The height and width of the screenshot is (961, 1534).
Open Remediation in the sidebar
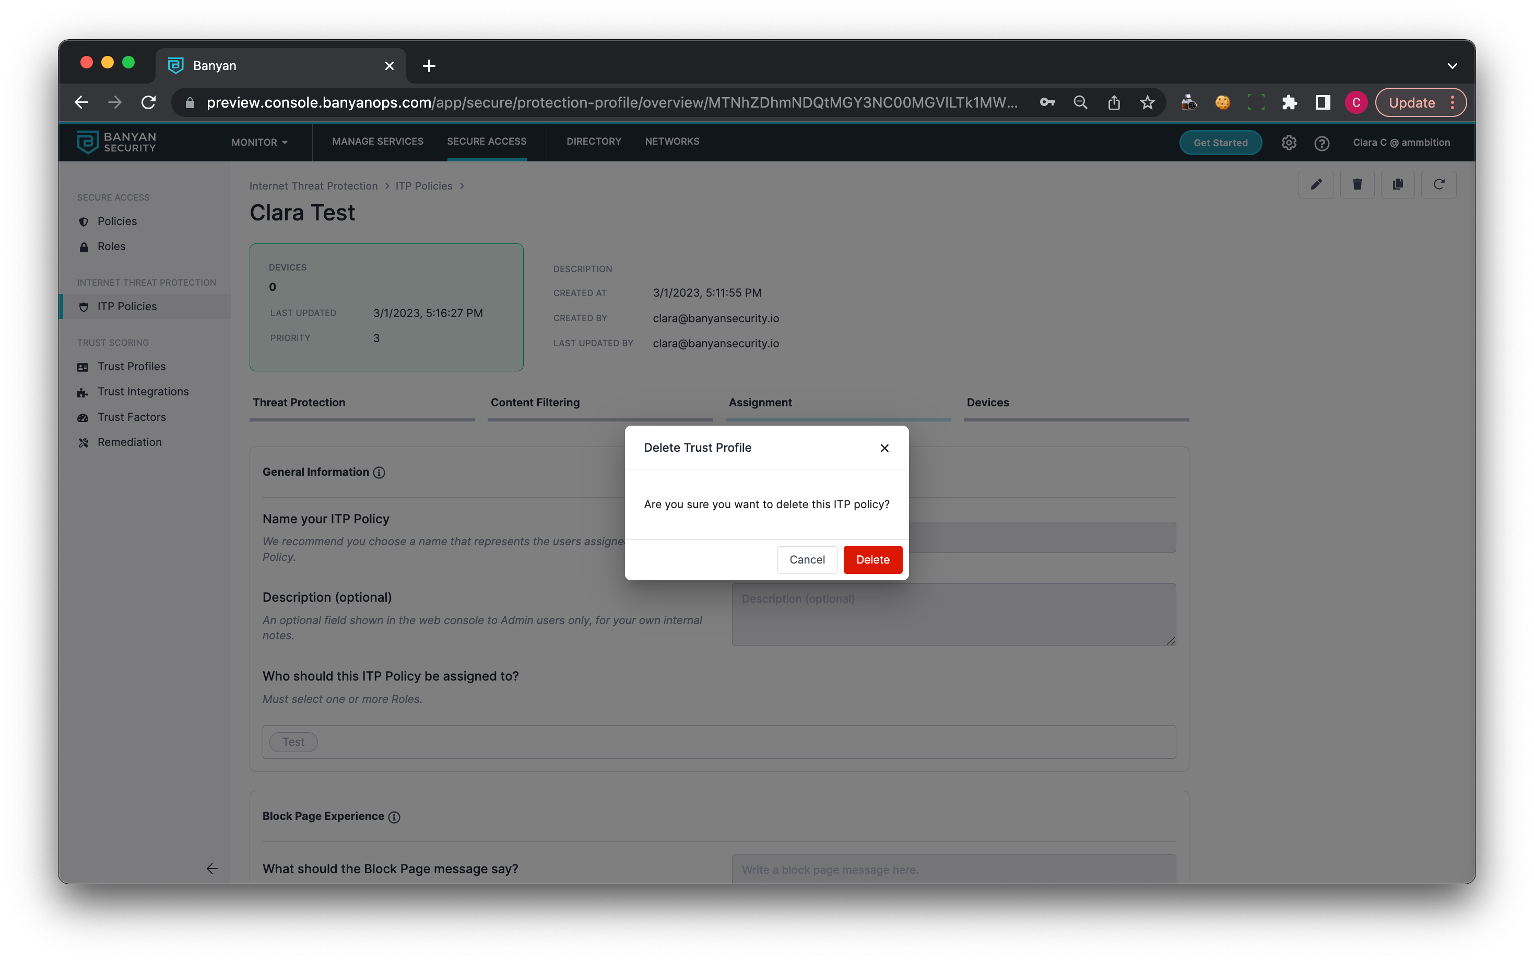[x=129, y=442]
